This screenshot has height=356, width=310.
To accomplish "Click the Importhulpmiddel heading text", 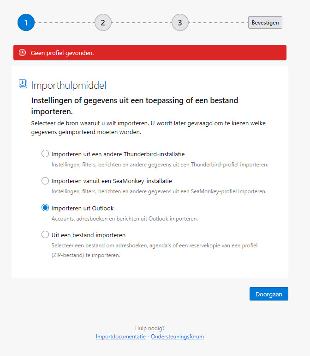I will (69, 86).
